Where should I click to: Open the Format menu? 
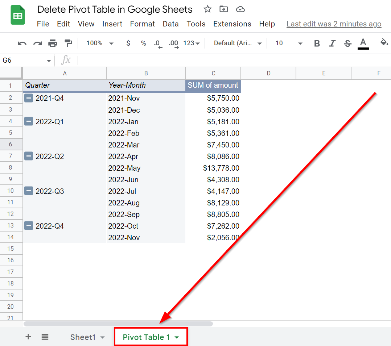[x=143, y=24]
